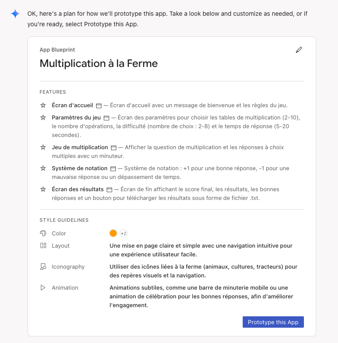
Task: Click the window icon after Écran des résultats
Action: pos(110,189)
